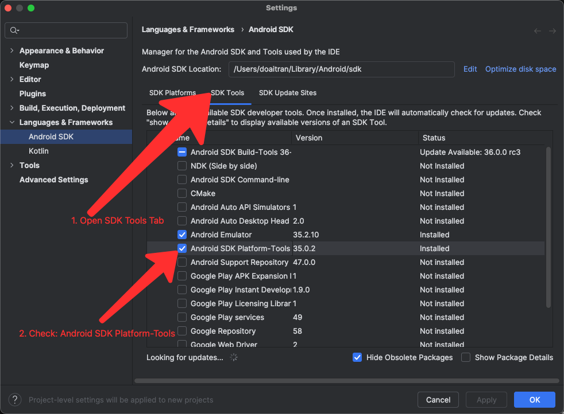Open the SDK Tools tab
564x414 pixels.
(227, 93)
